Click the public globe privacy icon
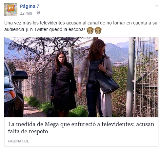The image size is (161, 148). (x=38, y=13)
